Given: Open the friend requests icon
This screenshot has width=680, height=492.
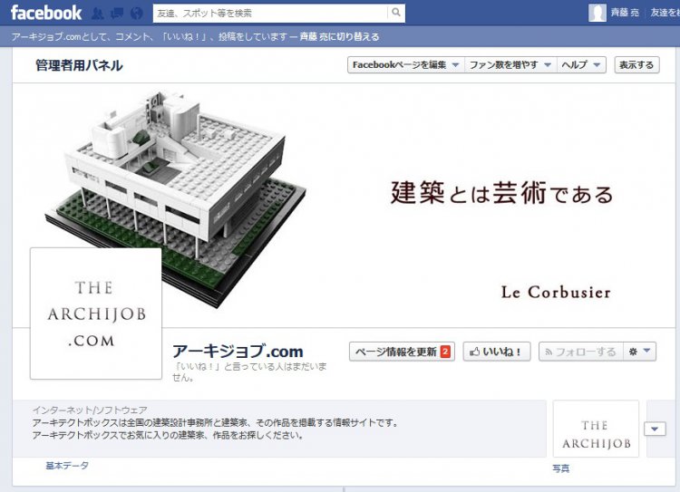Looking at the screenshot, I should (98, 14).
